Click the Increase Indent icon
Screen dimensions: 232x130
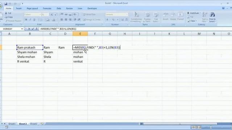click(79, 19)
